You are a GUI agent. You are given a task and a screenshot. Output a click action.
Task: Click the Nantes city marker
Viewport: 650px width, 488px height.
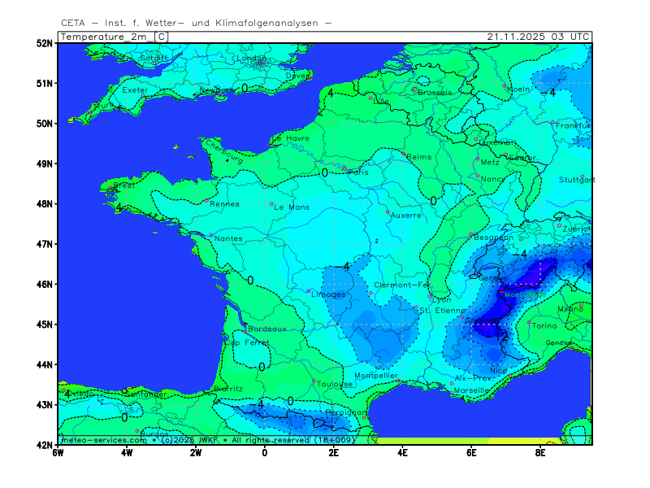(x=211, y=236)
